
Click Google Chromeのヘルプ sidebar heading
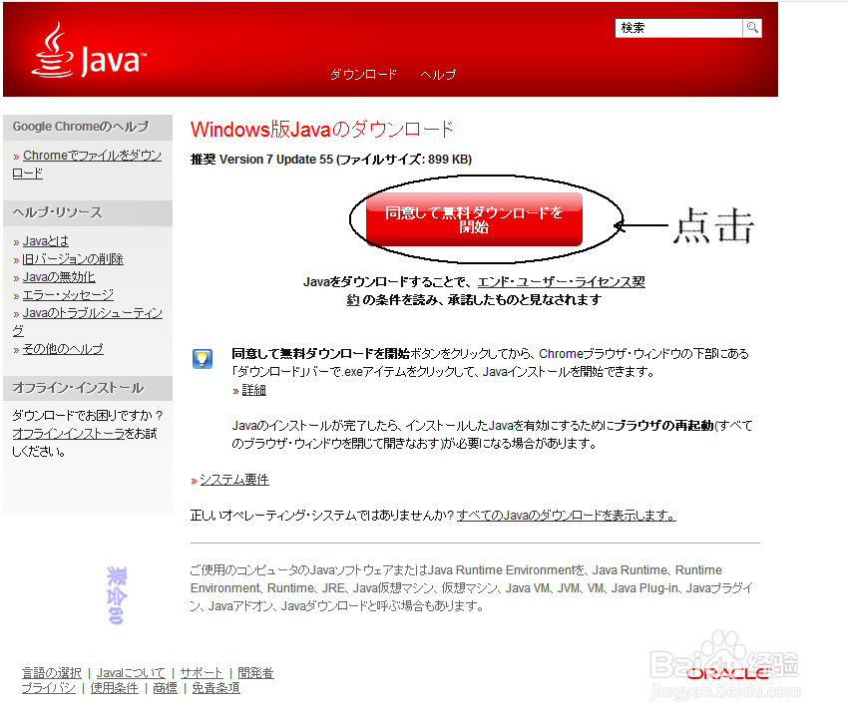point(80,127)
